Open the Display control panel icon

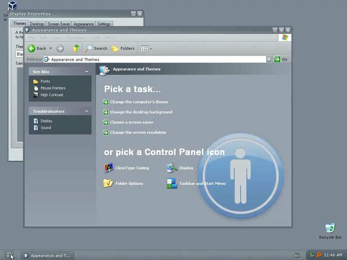pyautogui.click(x=172, y=168)
